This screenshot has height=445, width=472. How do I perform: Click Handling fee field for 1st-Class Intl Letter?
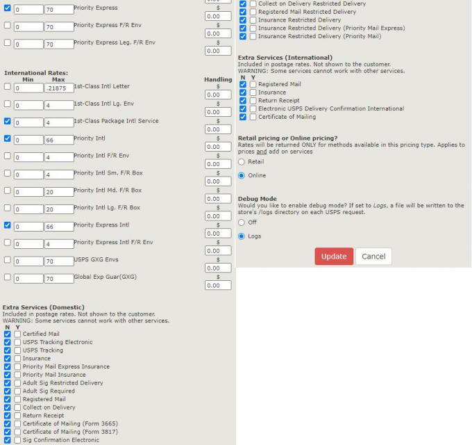point(218,95)
